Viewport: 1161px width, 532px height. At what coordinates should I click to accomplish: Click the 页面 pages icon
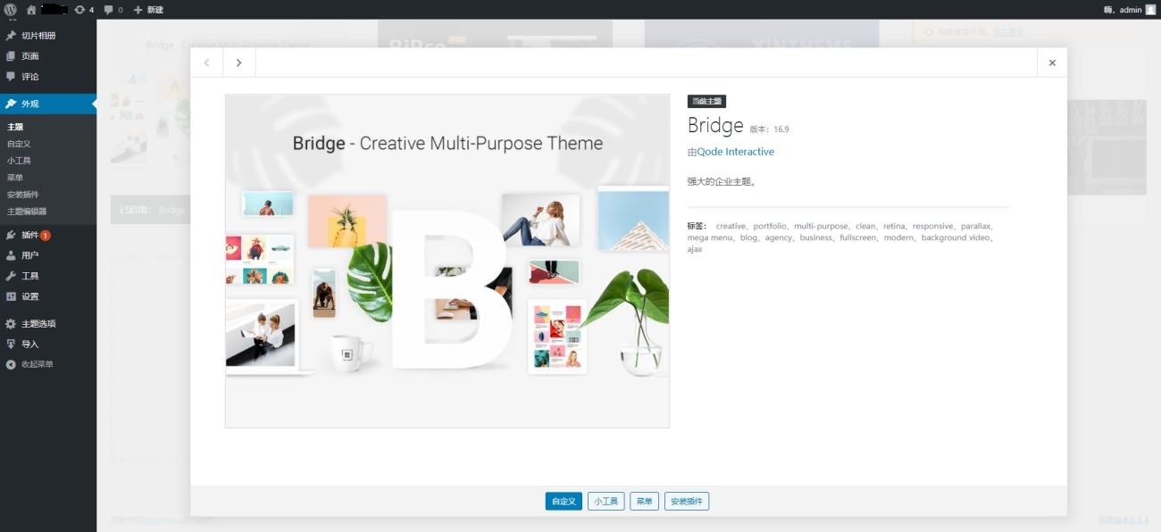point(11,56)
